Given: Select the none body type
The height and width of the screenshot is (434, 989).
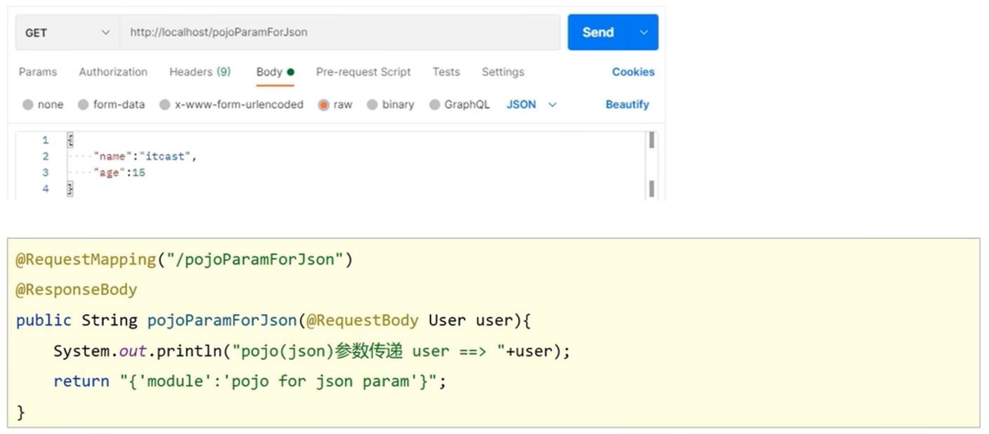Looking at the screenshot, I should [43, 104].
